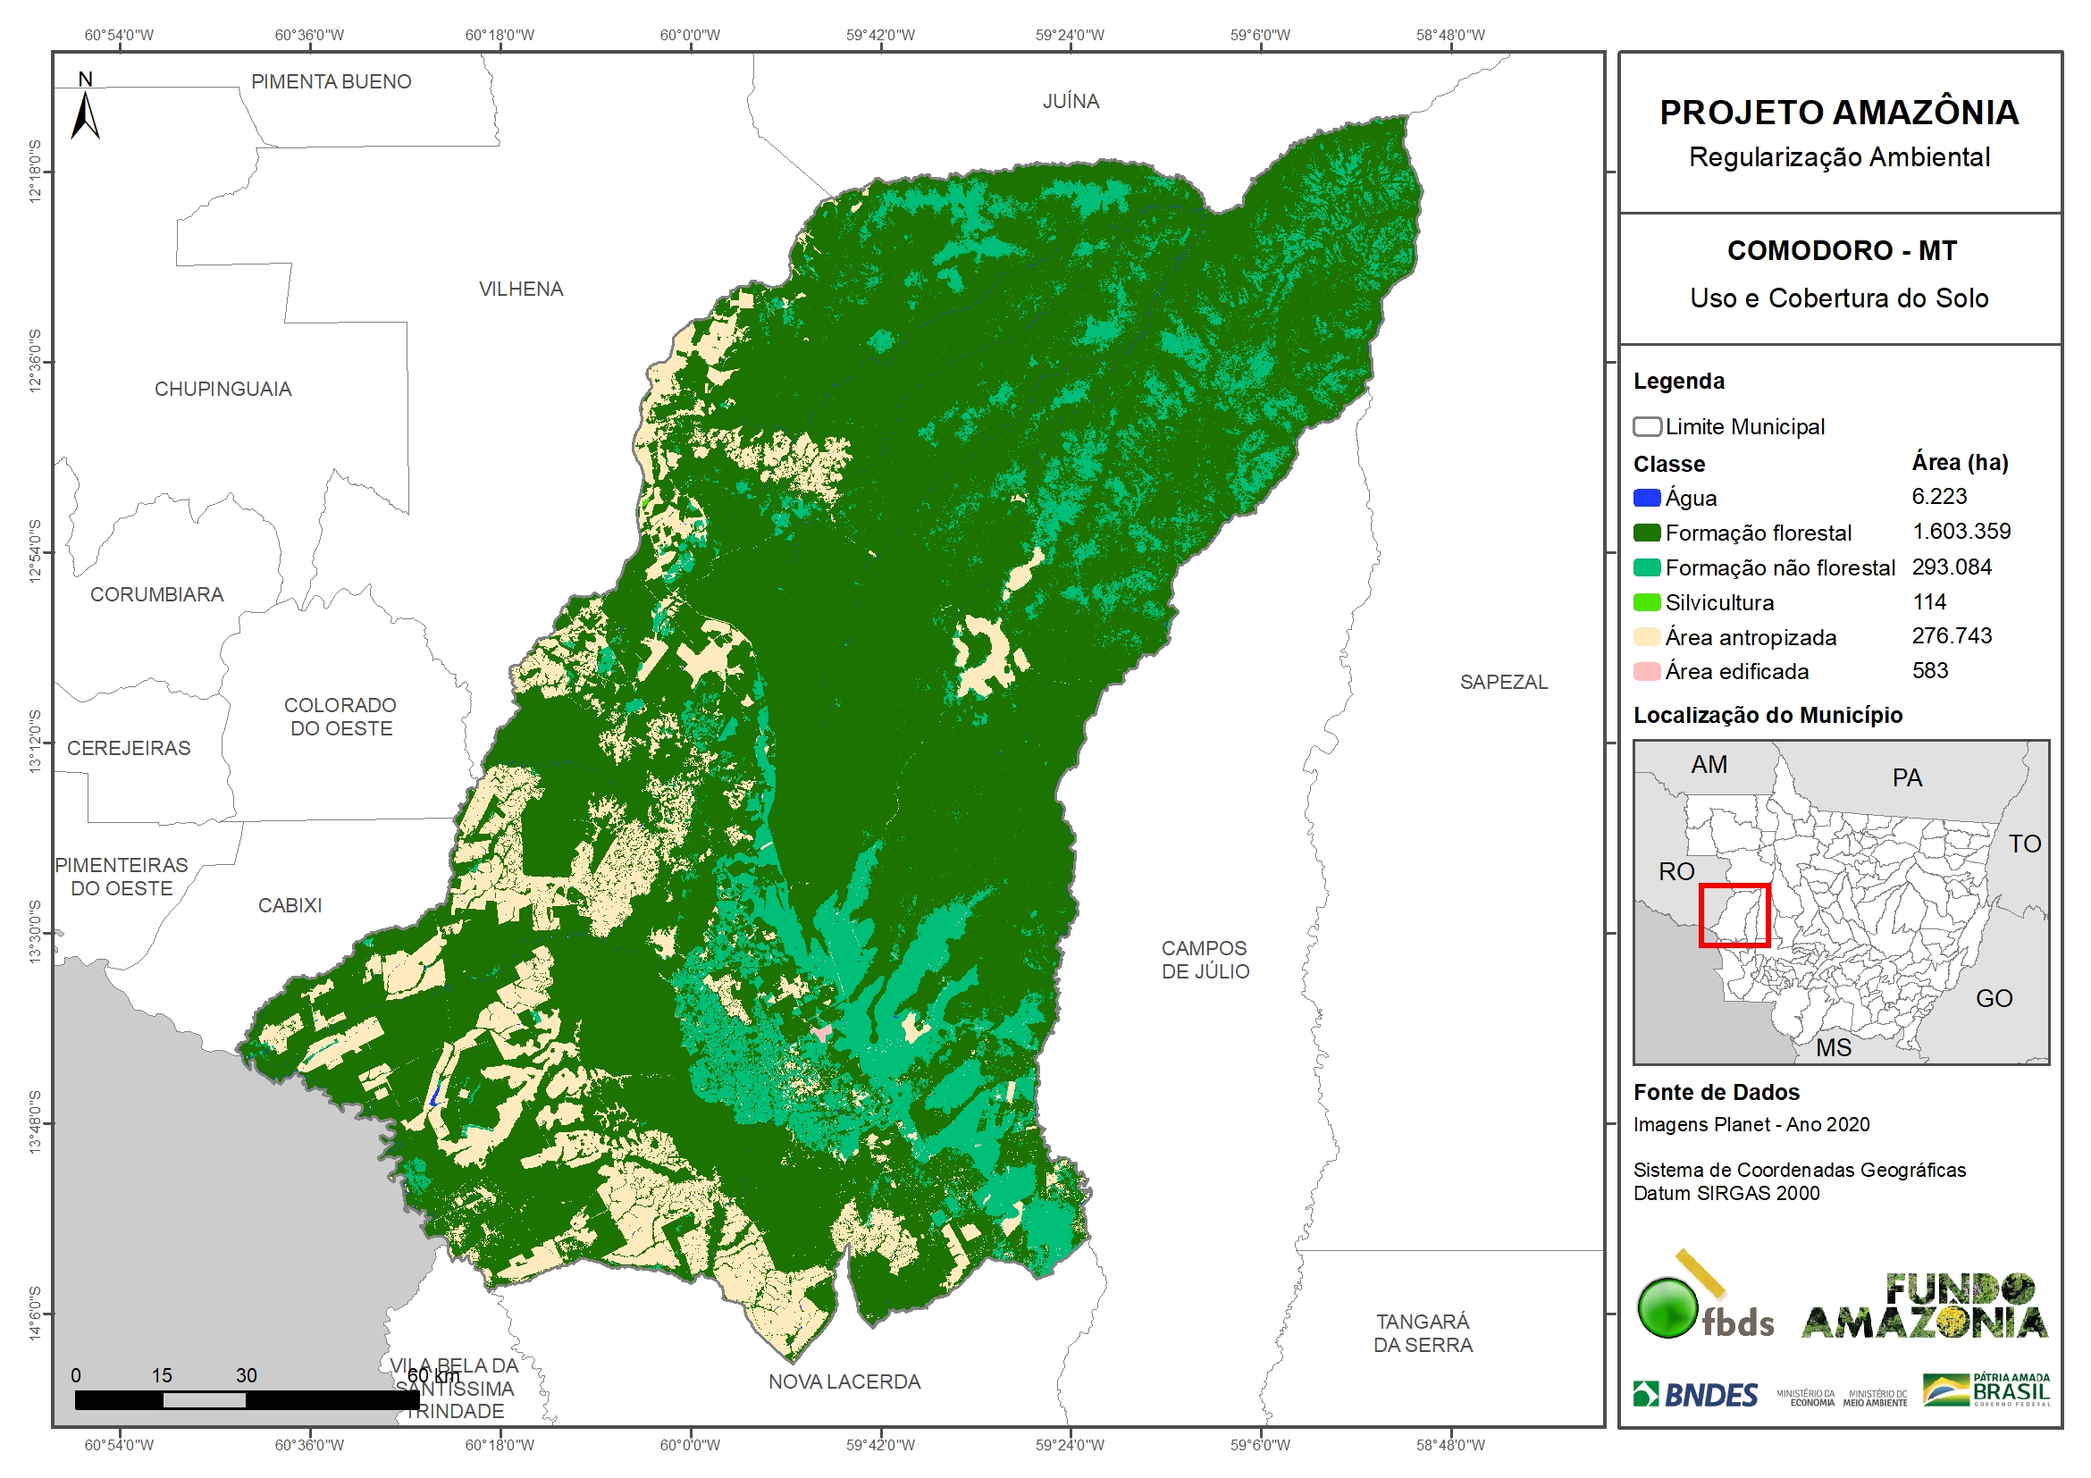
Task: Click the fbds green sphere logo
Action: point(1667,1309)
